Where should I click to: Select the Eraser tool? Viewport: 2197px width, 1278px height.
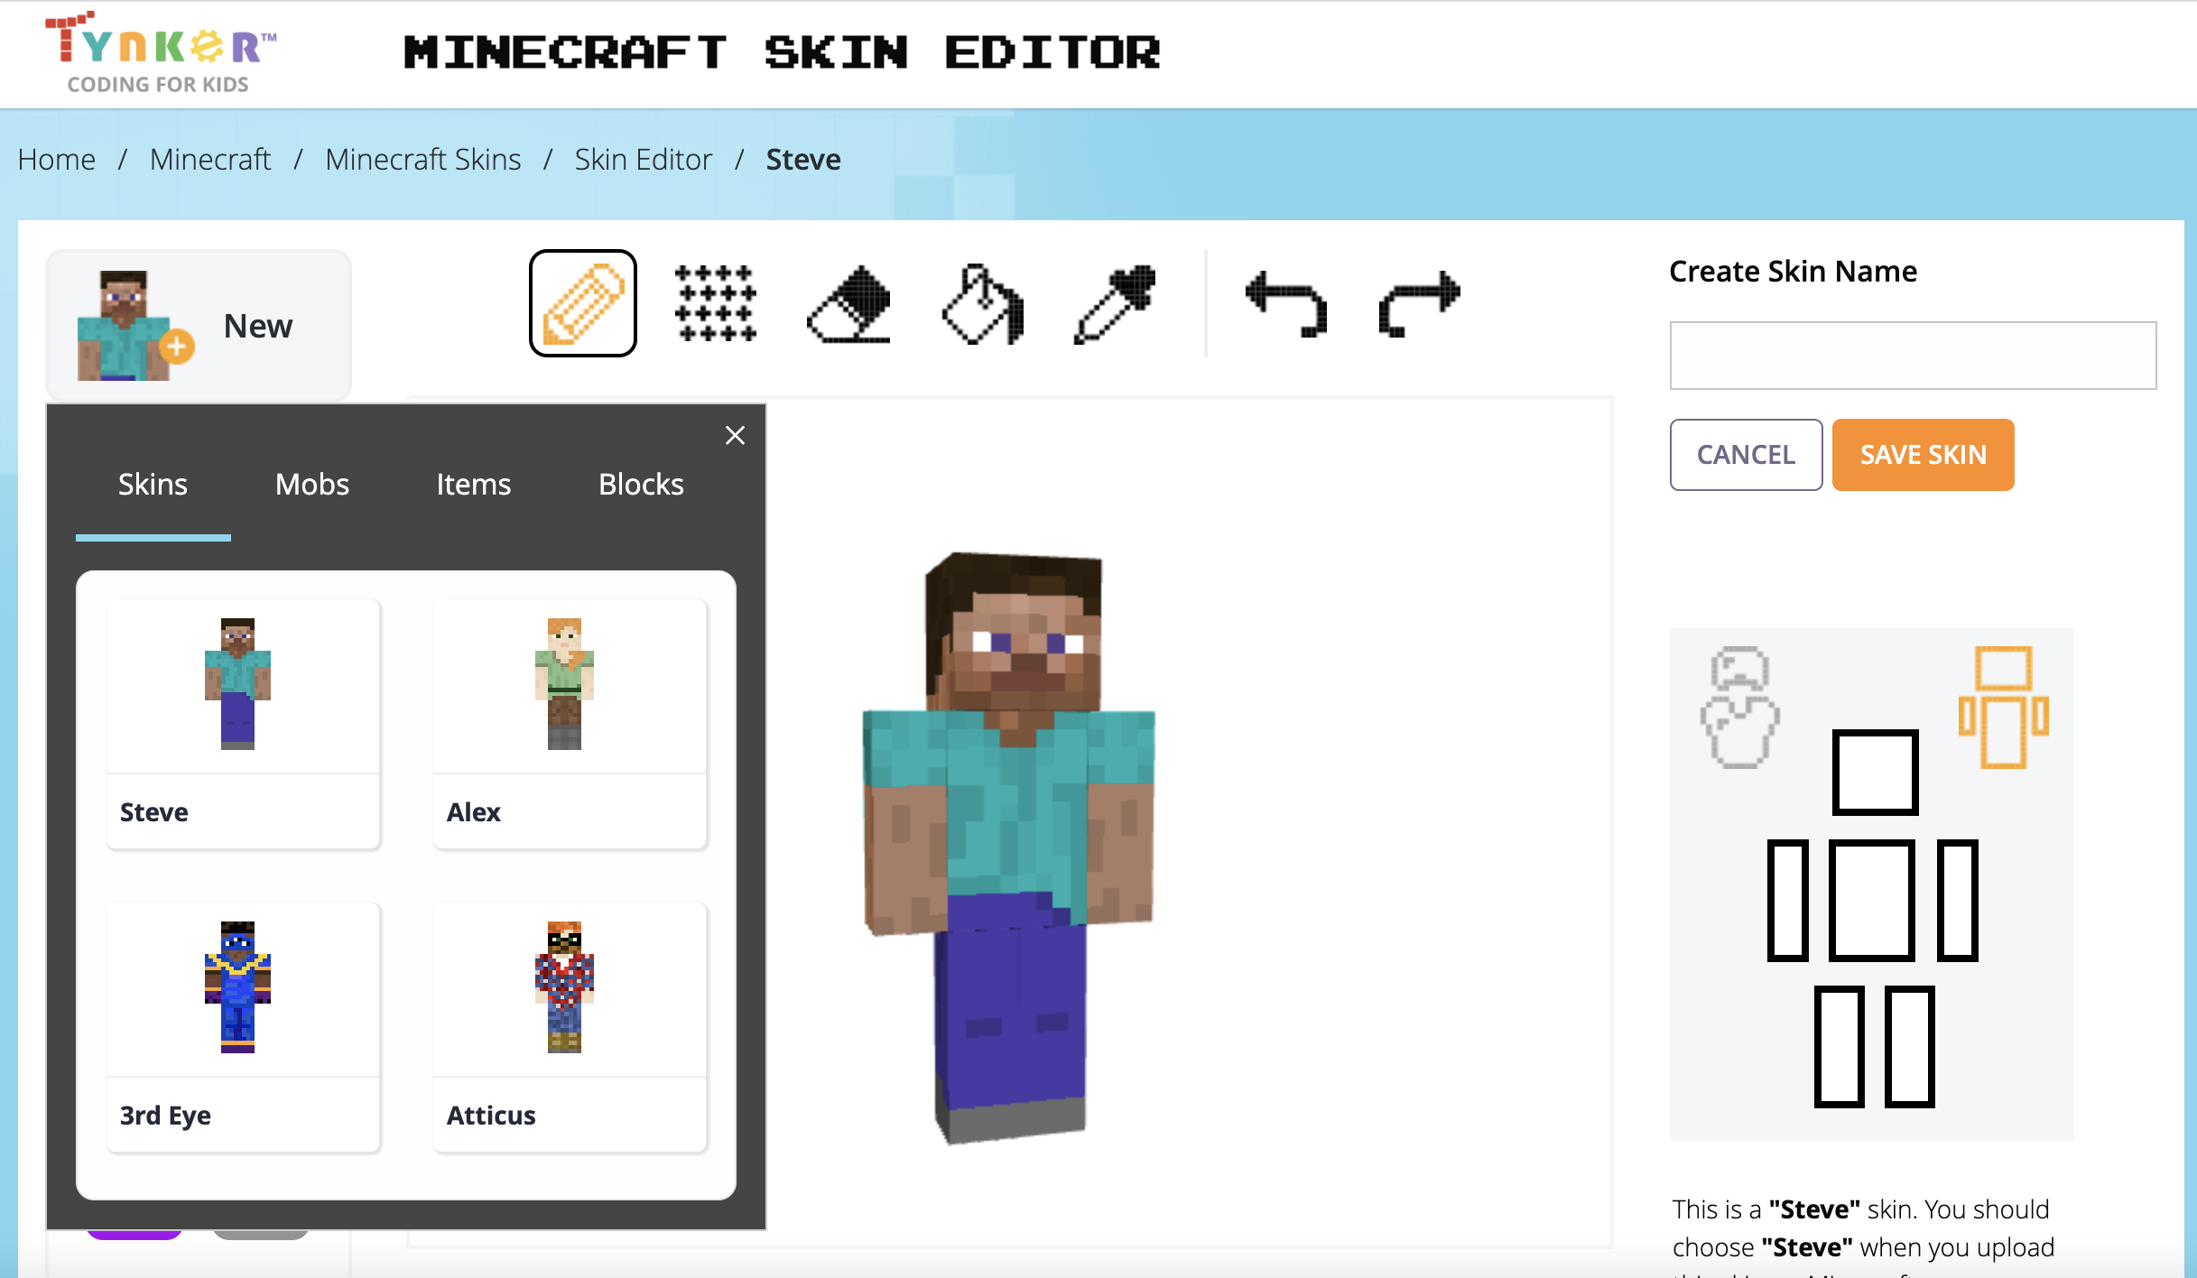click(x=848, y=303)
